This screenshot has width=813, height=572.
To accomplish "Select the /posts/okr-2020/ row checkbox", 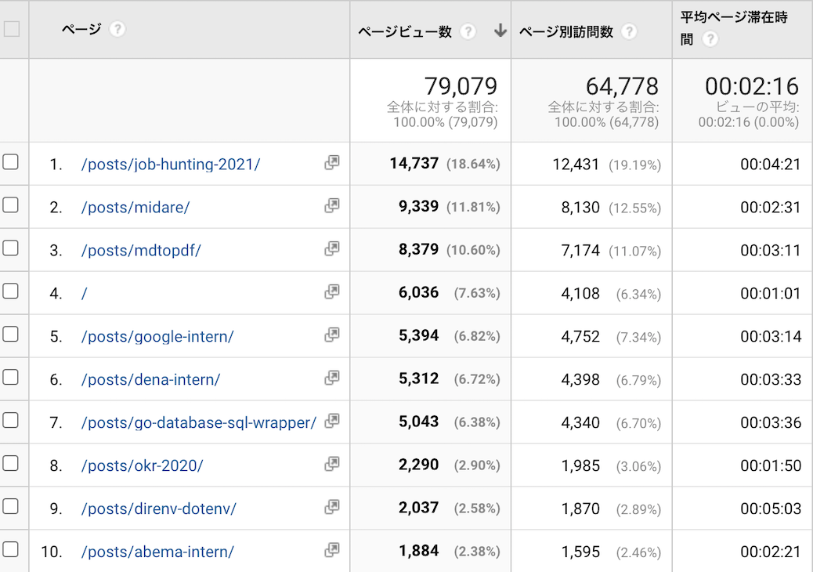I will [10, 464].
